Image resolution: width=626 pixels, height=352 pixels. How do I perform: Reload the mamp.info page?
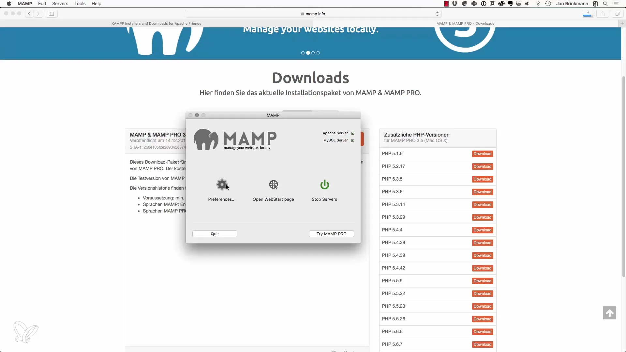click(437, 14)
